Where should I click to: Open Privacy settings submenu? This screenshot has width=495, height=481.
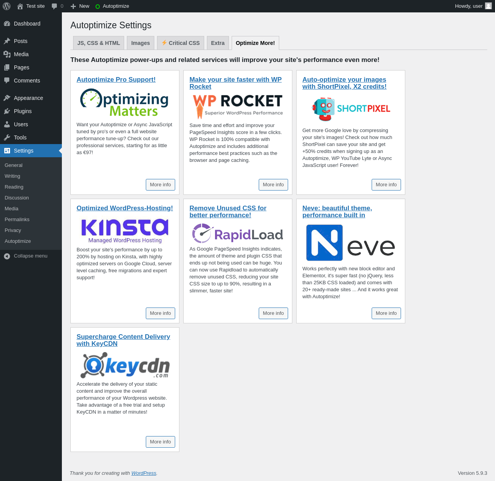[13, 230]
